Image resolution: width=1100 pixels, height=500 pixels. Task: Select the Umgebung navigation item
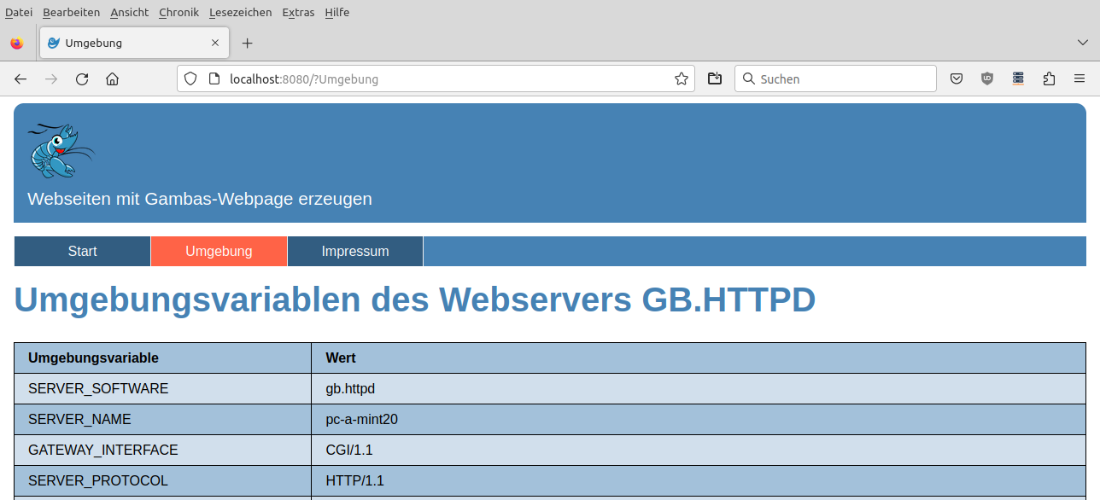click(x=219, y=252)
